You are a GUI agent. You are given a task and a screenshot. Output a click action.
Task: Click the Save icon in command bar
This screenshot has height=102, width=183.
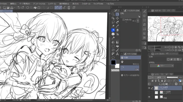(x=12, y=8)
